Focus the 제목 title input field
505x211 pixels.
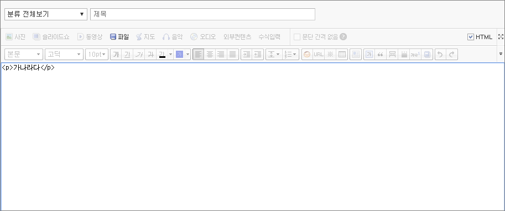[202, 14]
